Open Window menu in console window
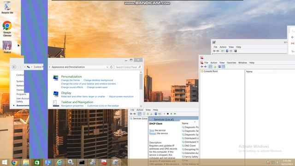The height and width of the screenshot is (166, 295). [x=242, y=63]
